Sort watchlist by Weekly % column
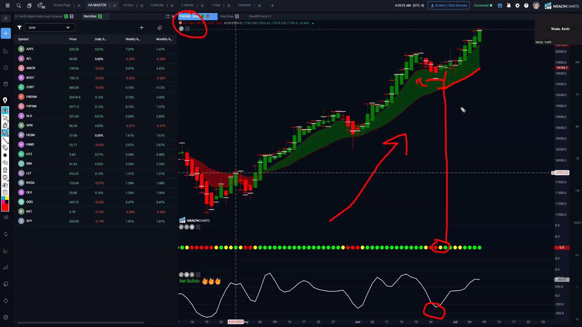Image resolution: width=582 pixels, height=327 pixels. (133, 39)
